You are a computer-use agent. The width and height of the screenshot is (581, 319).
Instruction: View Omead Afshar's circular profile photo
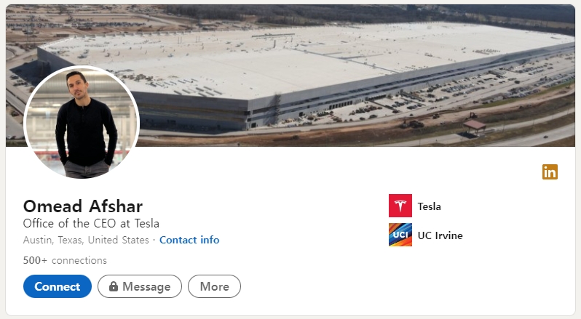point(82,123)
